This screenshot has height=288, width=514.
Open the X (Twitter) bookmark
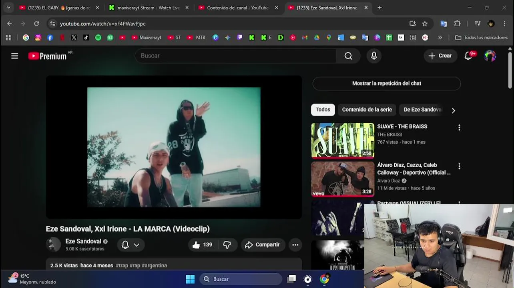[x=74, y=38]
